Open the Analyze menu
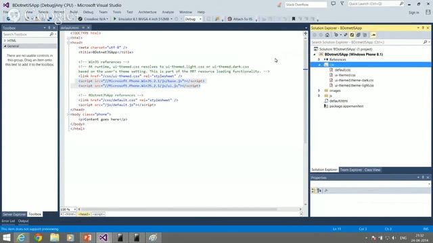The width and height of the screenshot is (433, 243). (x=168, y=12)
